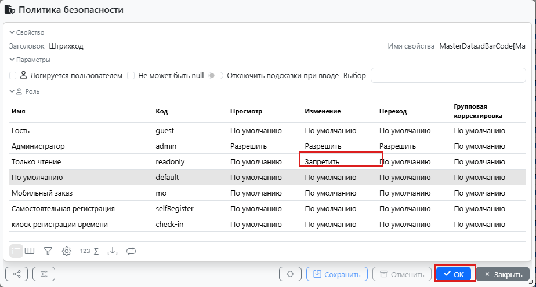
Task: Click the refresh loop icon in table toolbar
Action: click(131, 251)
